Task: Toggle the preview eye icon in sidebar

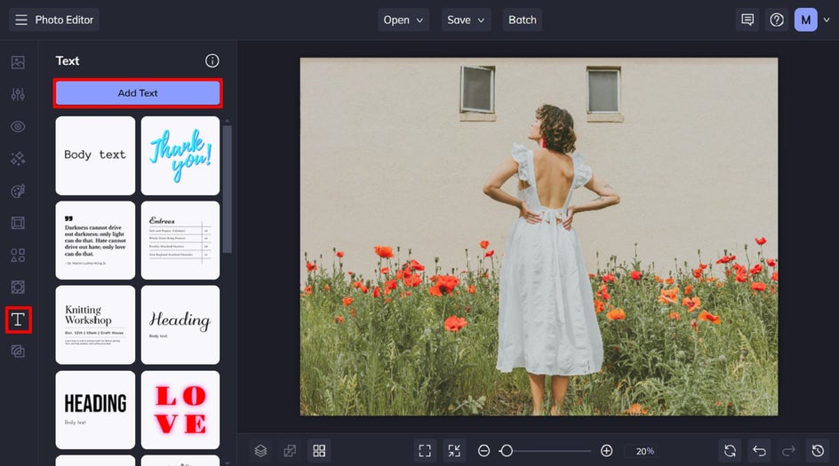Action: pos(18,127)
